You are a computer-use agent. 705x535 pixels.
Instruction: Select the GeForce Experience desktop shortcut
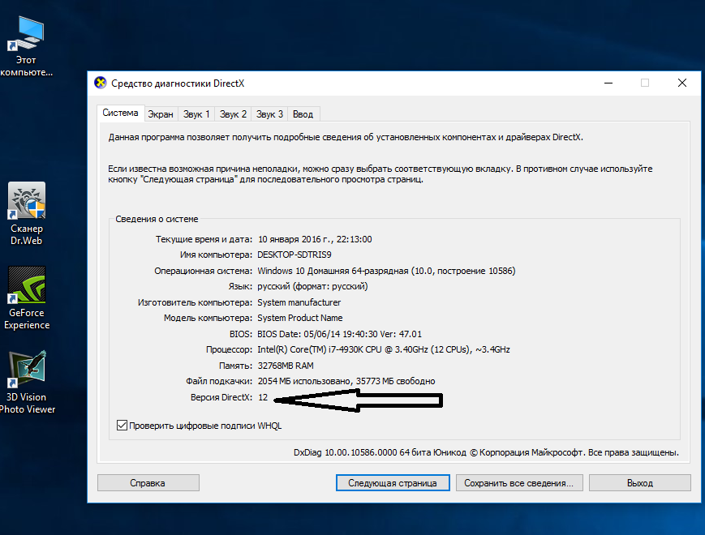(x=27, y=298)
